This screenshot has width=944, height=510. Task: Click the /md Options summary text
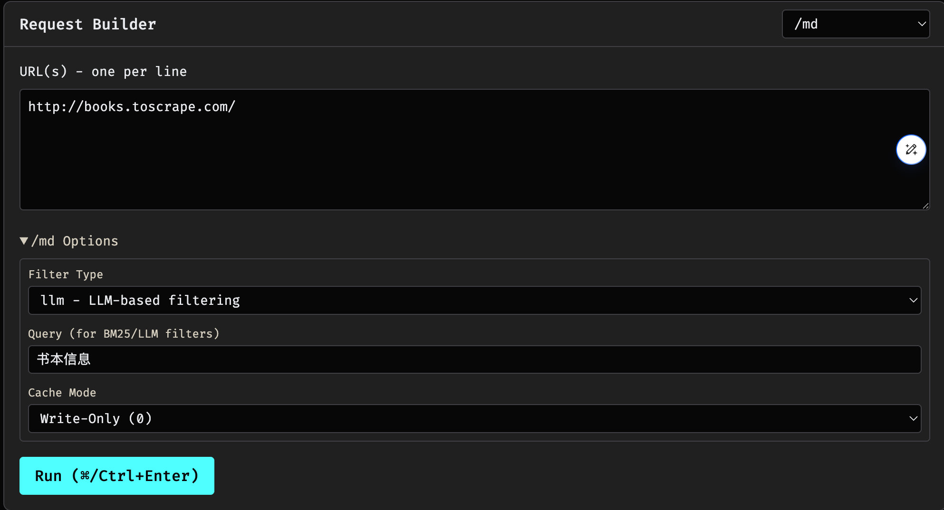(75, 241)
